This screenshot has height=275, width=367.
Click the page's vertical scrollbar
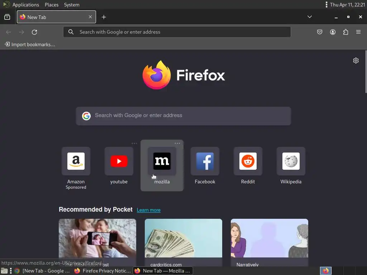(366, 72)
